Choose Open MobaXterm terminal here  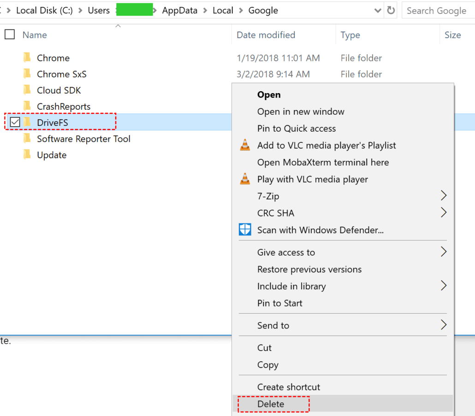(323, 162)
